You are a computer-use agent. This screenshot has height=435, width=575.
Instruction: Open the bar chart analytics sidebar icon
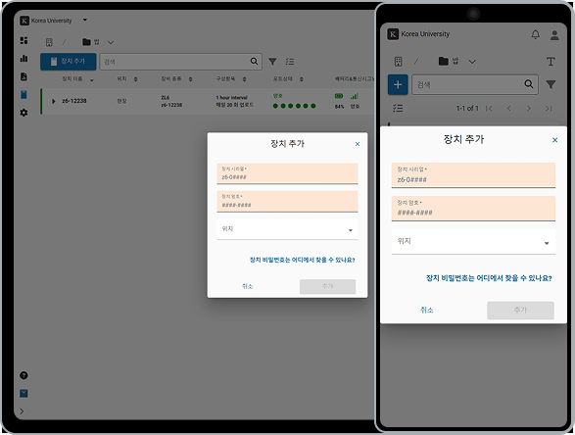pyautogui.click(x=24, y=59)
